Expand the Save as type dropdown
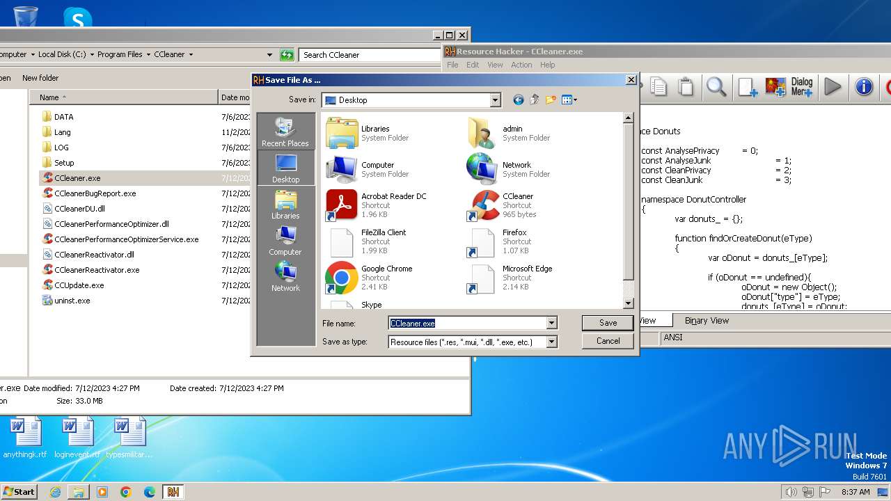891x501 pixels. pos(551,342)
